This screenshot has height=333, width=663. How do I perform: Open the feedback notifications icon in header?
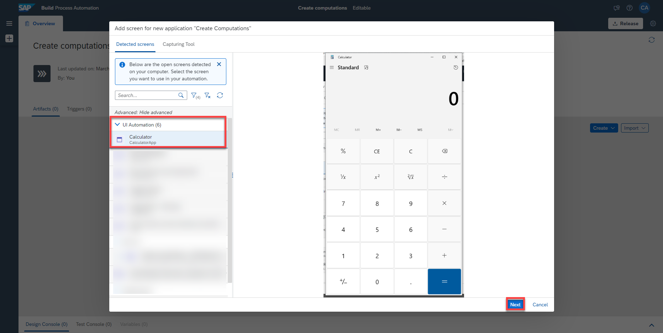(617, 8)
